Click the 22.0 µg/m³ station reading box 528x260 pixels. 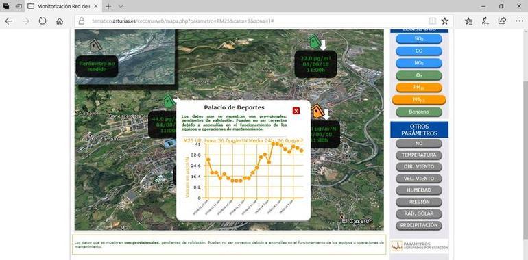[315, 64]
